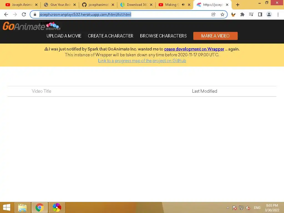Close the Joseph Anima tab
Image resolution: width=284 pixels, height=213 pixels.
click(36, 5)
